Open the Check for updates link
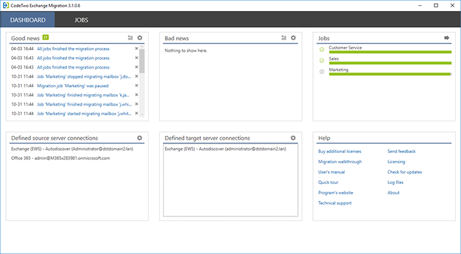Viewport: 461px width, 254px height. 405,172
